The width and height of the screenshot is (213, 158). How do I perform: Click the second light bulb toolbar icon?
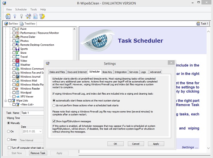pyautogui.click(x=21, y=16)
